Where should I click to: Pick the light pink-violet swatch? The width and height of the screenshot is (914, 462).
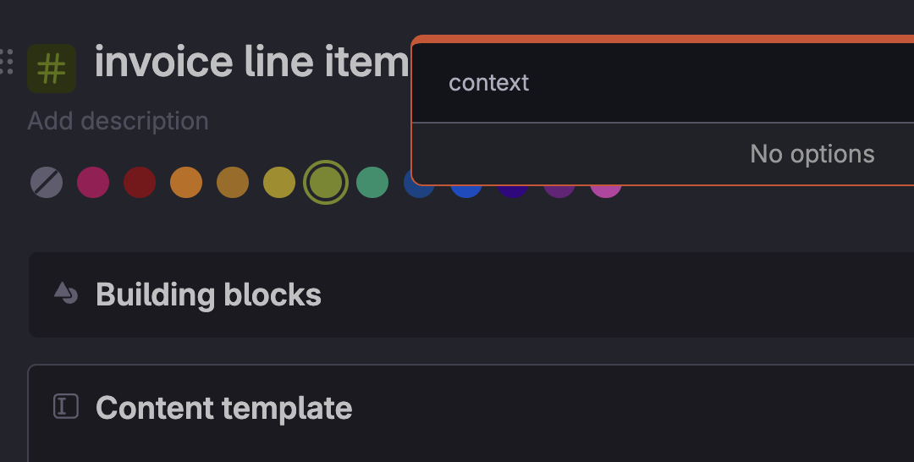click(606, 191)
